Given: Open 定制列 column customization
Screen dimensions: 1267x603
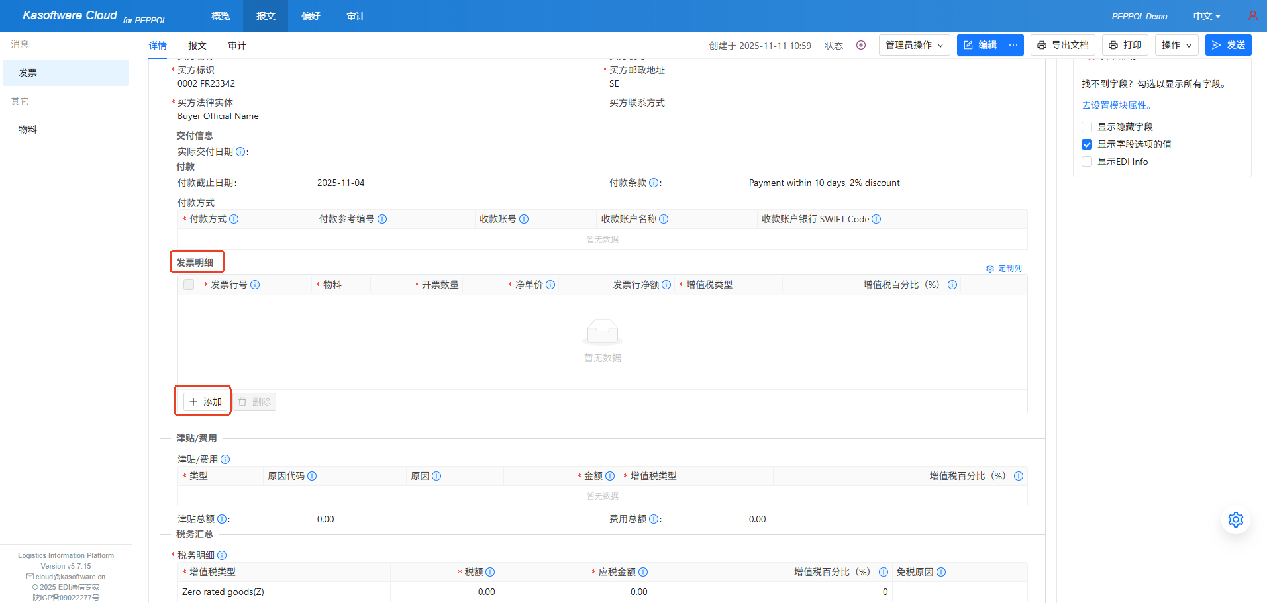Looking at the screenshot, I should point(1004,269).
